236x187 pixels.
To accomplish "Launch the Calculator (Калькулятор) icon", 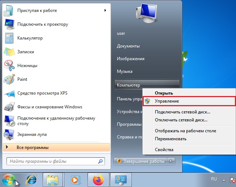I will point(9,38).
